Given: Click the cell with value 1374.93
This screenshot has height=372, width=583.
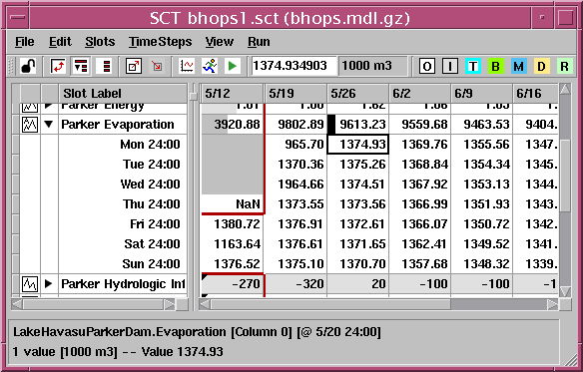Looking at the screenshot, I should click(x=358, y=145).
